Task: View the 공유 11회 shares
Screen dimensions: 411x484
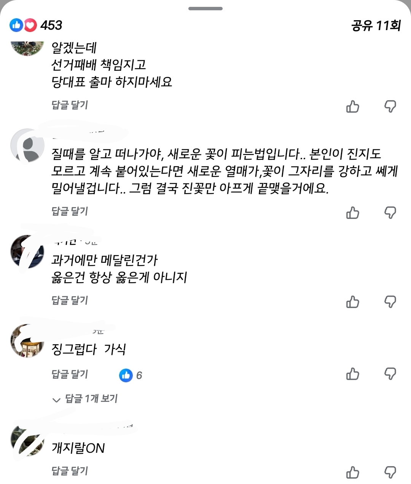Action: [x=376, y=26]
